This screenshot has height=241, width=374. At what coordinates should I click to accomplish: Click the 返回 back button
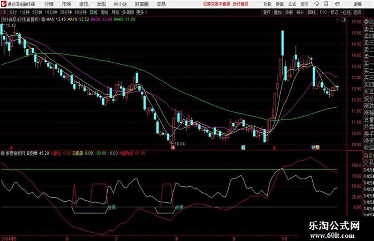(x=357, y=12)
